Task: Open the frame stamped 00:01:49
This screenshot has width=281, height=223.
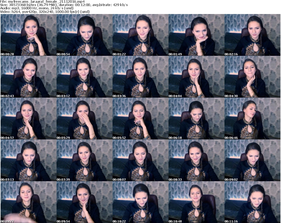Action: [x=196, y=35]
